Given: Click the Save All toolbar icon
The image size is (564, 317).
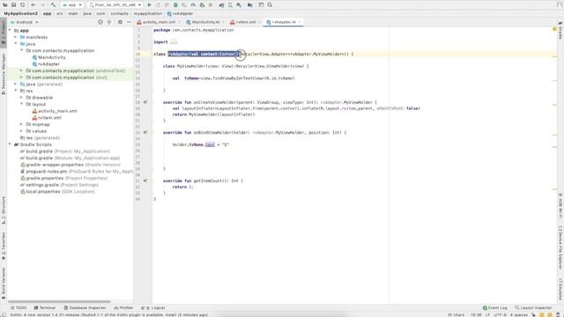Looking at the screenshot, I should pos(14,5).
